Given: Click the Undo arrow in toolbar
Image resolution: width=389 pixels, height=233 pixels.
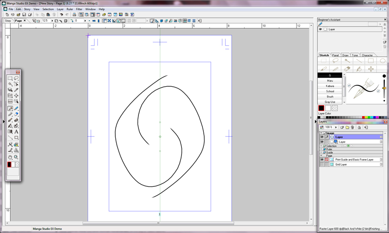Looking at the screenshot, I should 61,15.
